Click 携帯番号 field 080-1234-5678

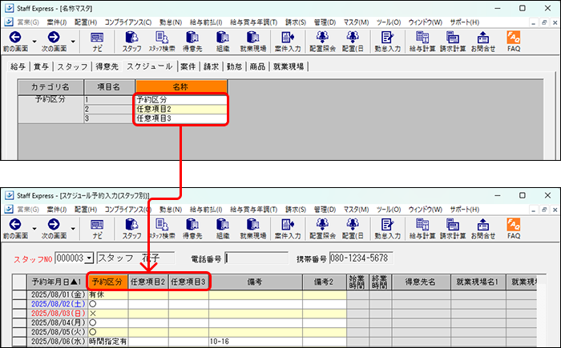[361, 258]
